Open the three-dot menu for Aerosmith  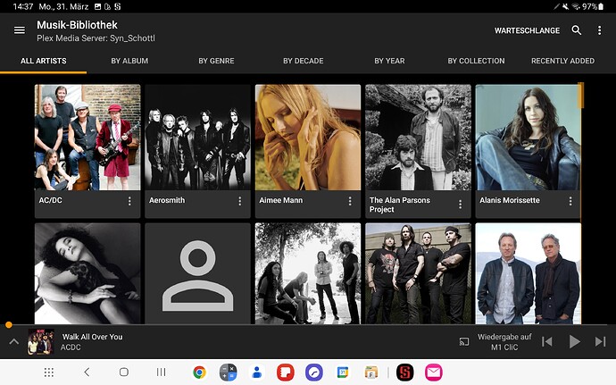pos(239,201)
